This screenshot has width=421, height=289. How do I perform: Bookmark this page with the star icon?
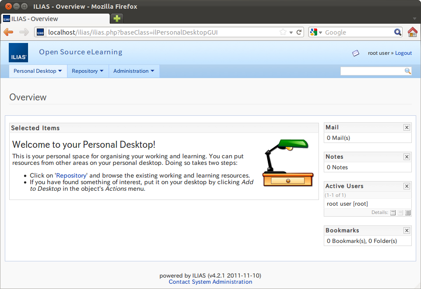(x=283, y=32)
